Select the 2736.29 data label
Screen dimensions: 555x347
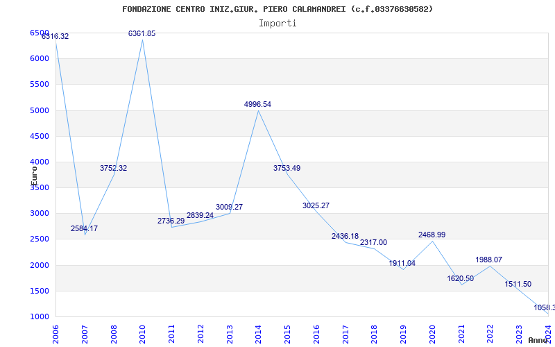(x=171, y=221)
